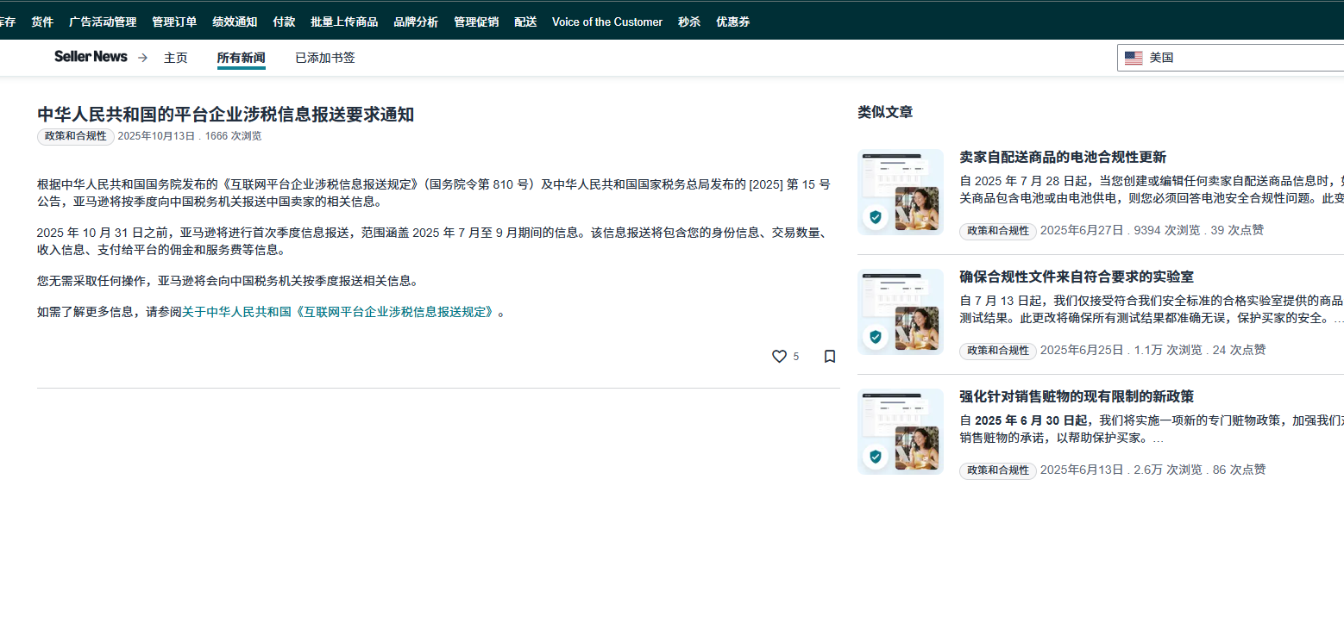1344x635 pixels.
Task: Click the thumbnail of the battery compliance article
Action: point(900,192)
